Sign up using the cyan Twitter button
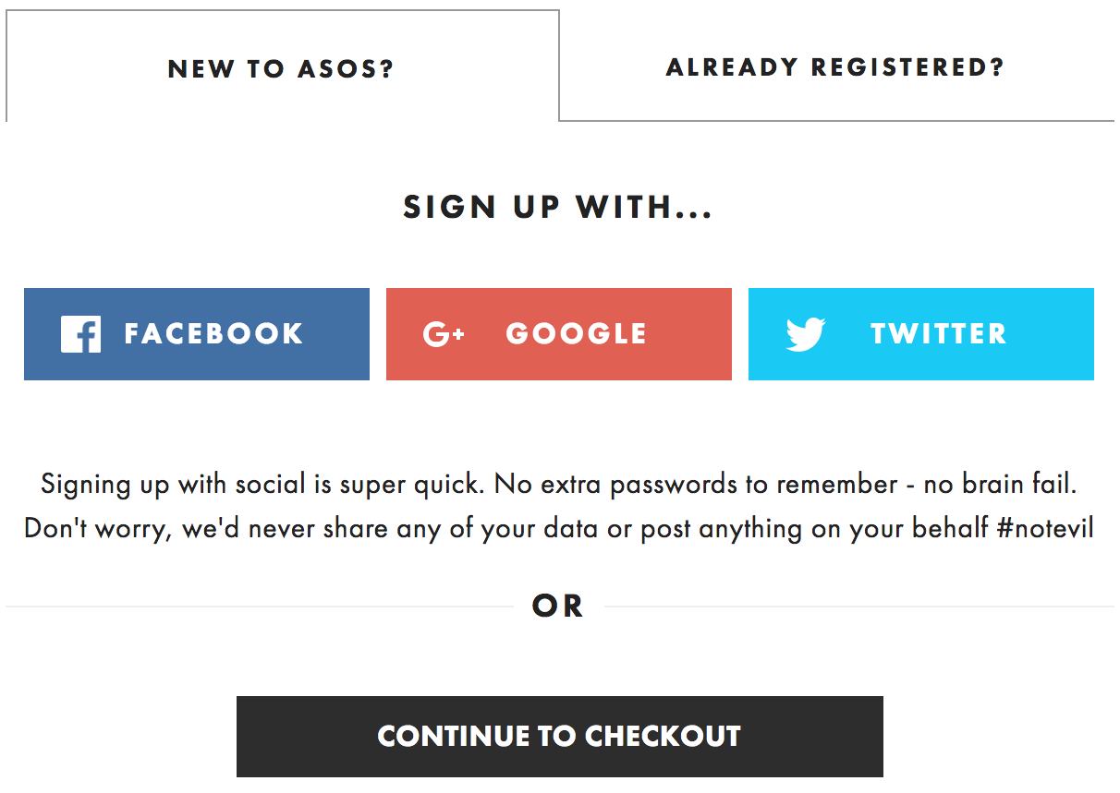1120x793 pixels. (921, 334)
